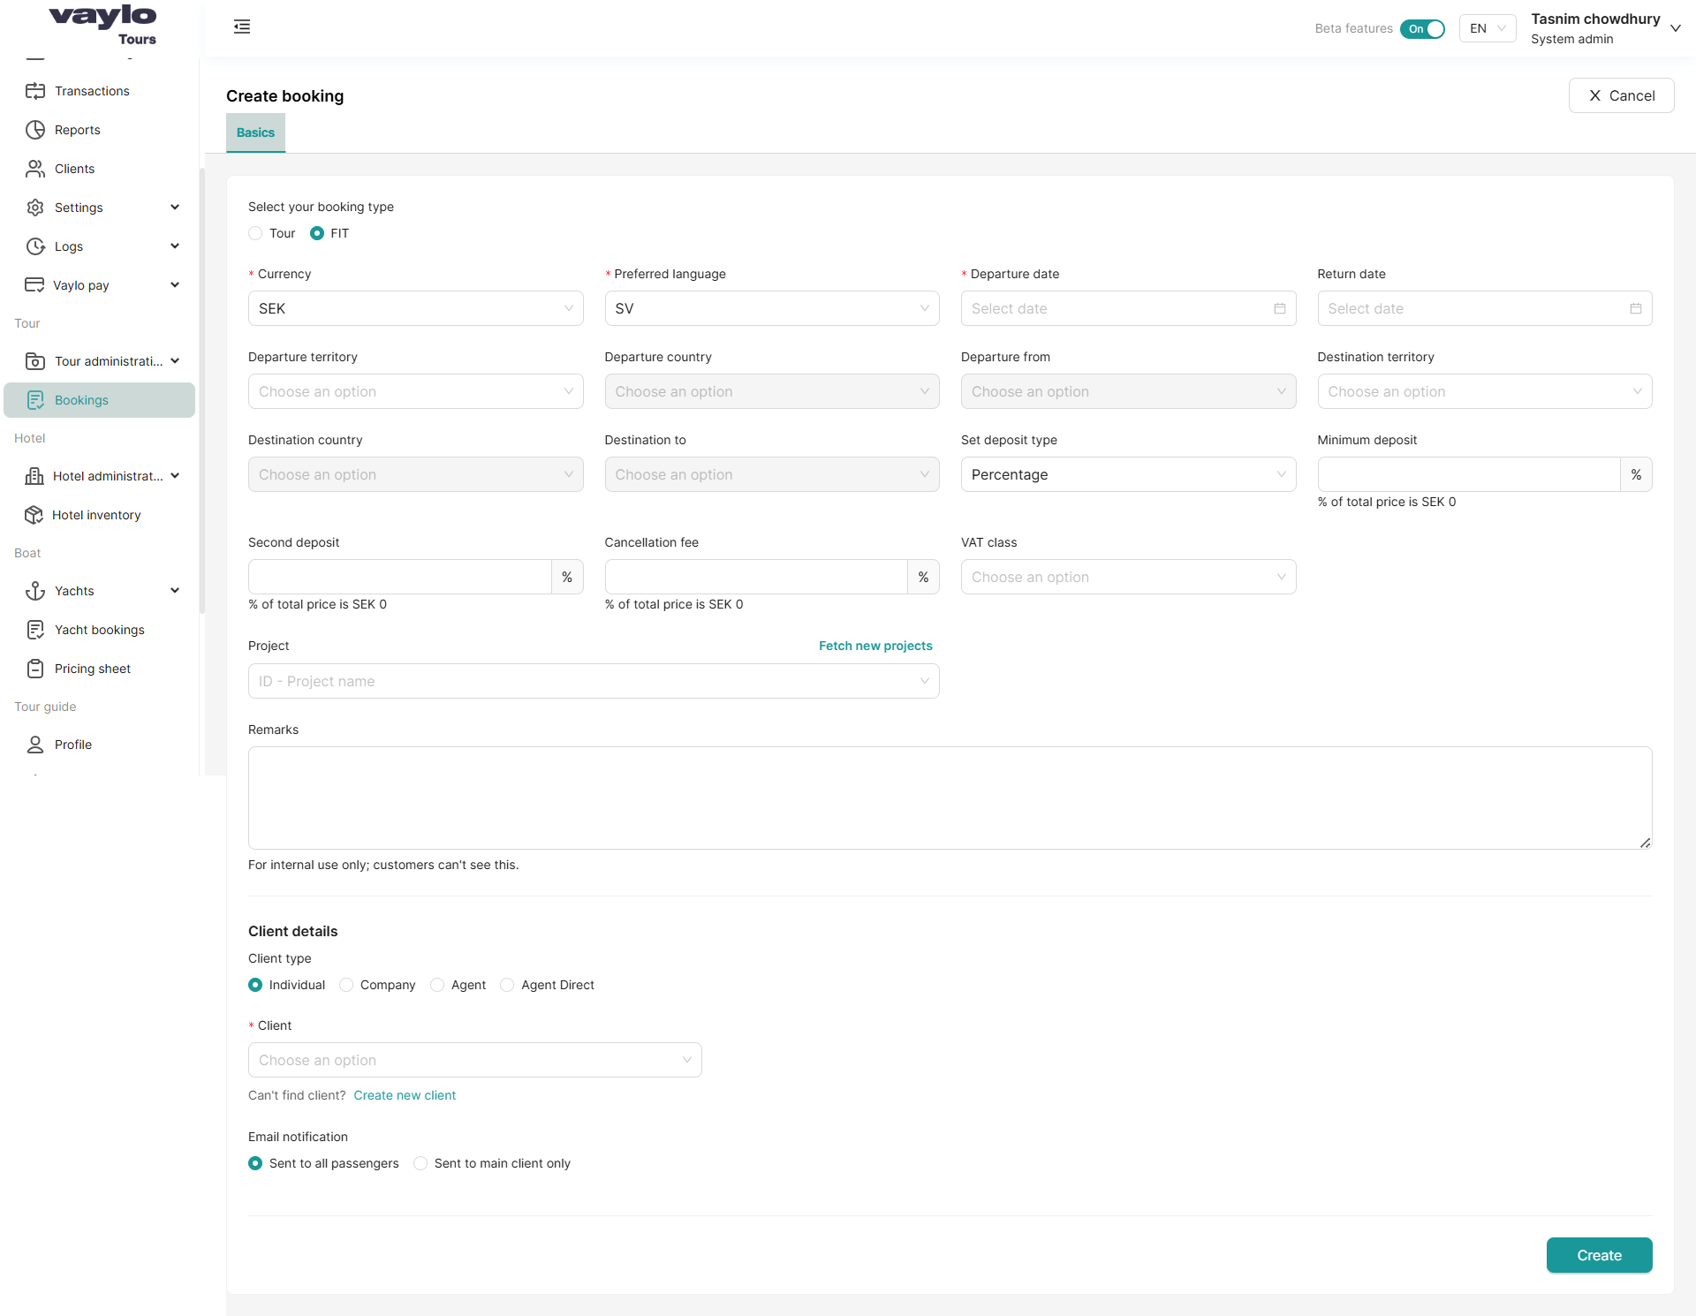Click the Pricing sheet clipboard icon
Screen dimensions: 1696x1316
coord(35,669)
